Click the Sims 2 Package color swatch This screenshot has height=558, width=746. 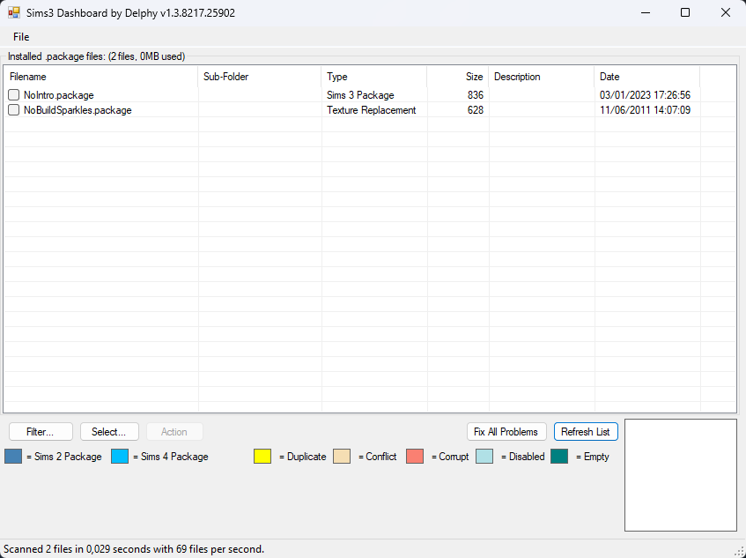[x=13, y=456]
